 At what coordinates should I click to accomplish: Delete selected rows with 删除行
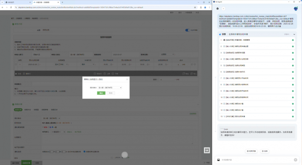coord(27,74)
